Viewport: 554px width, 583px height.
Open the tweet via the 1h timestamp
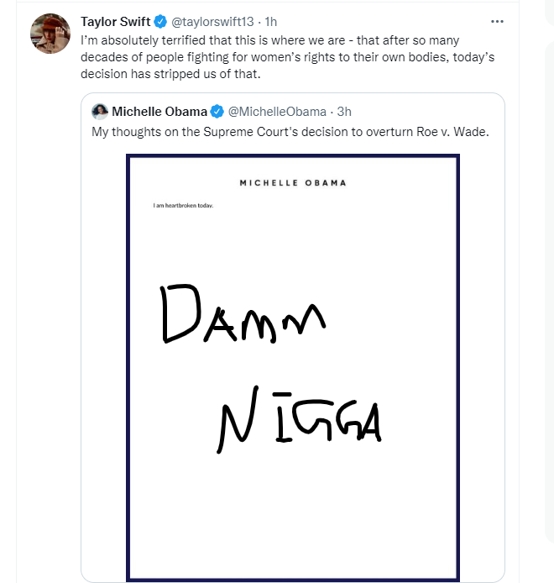coord(271,22)
